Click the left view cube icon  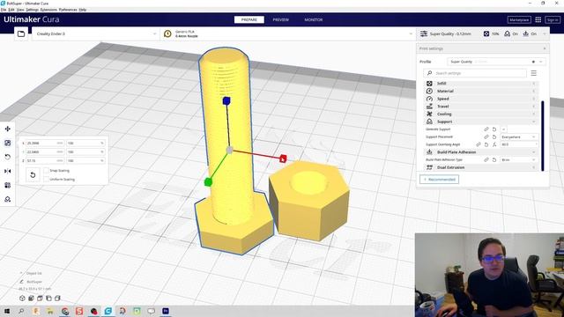(x=48, y=299)
